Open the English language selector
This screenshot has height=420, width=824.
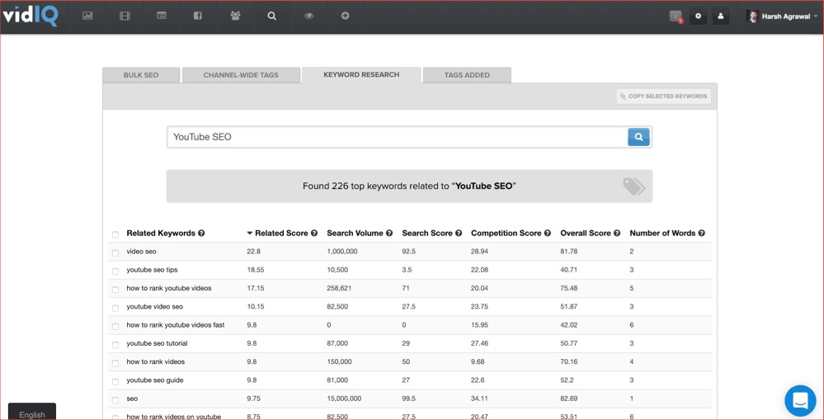pos(32,412)
